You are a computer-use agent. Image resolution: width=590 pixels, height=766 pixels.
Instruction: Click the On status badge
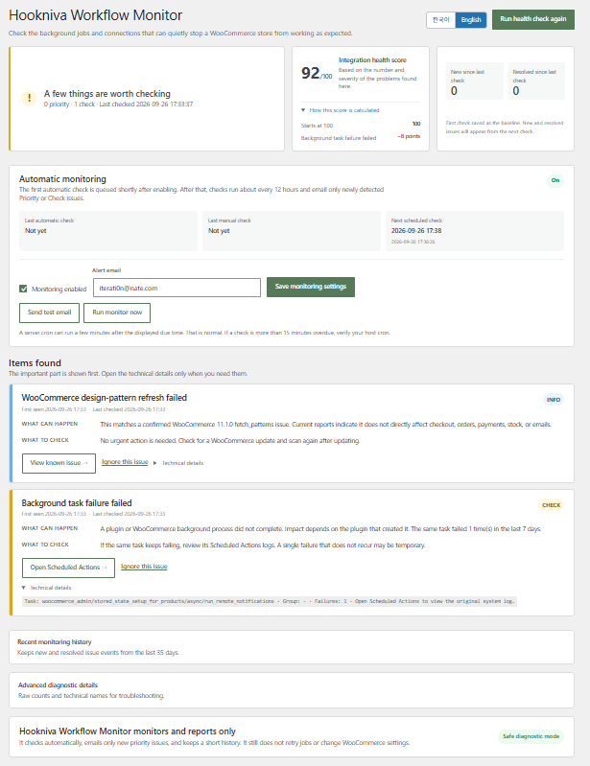tap(555, 180)
